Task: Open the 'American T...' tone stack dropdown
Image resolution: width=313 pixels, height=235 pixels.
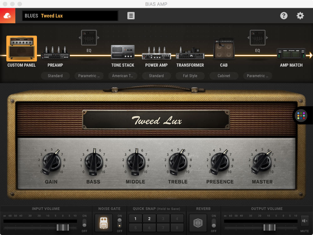Action: point(123,76)
